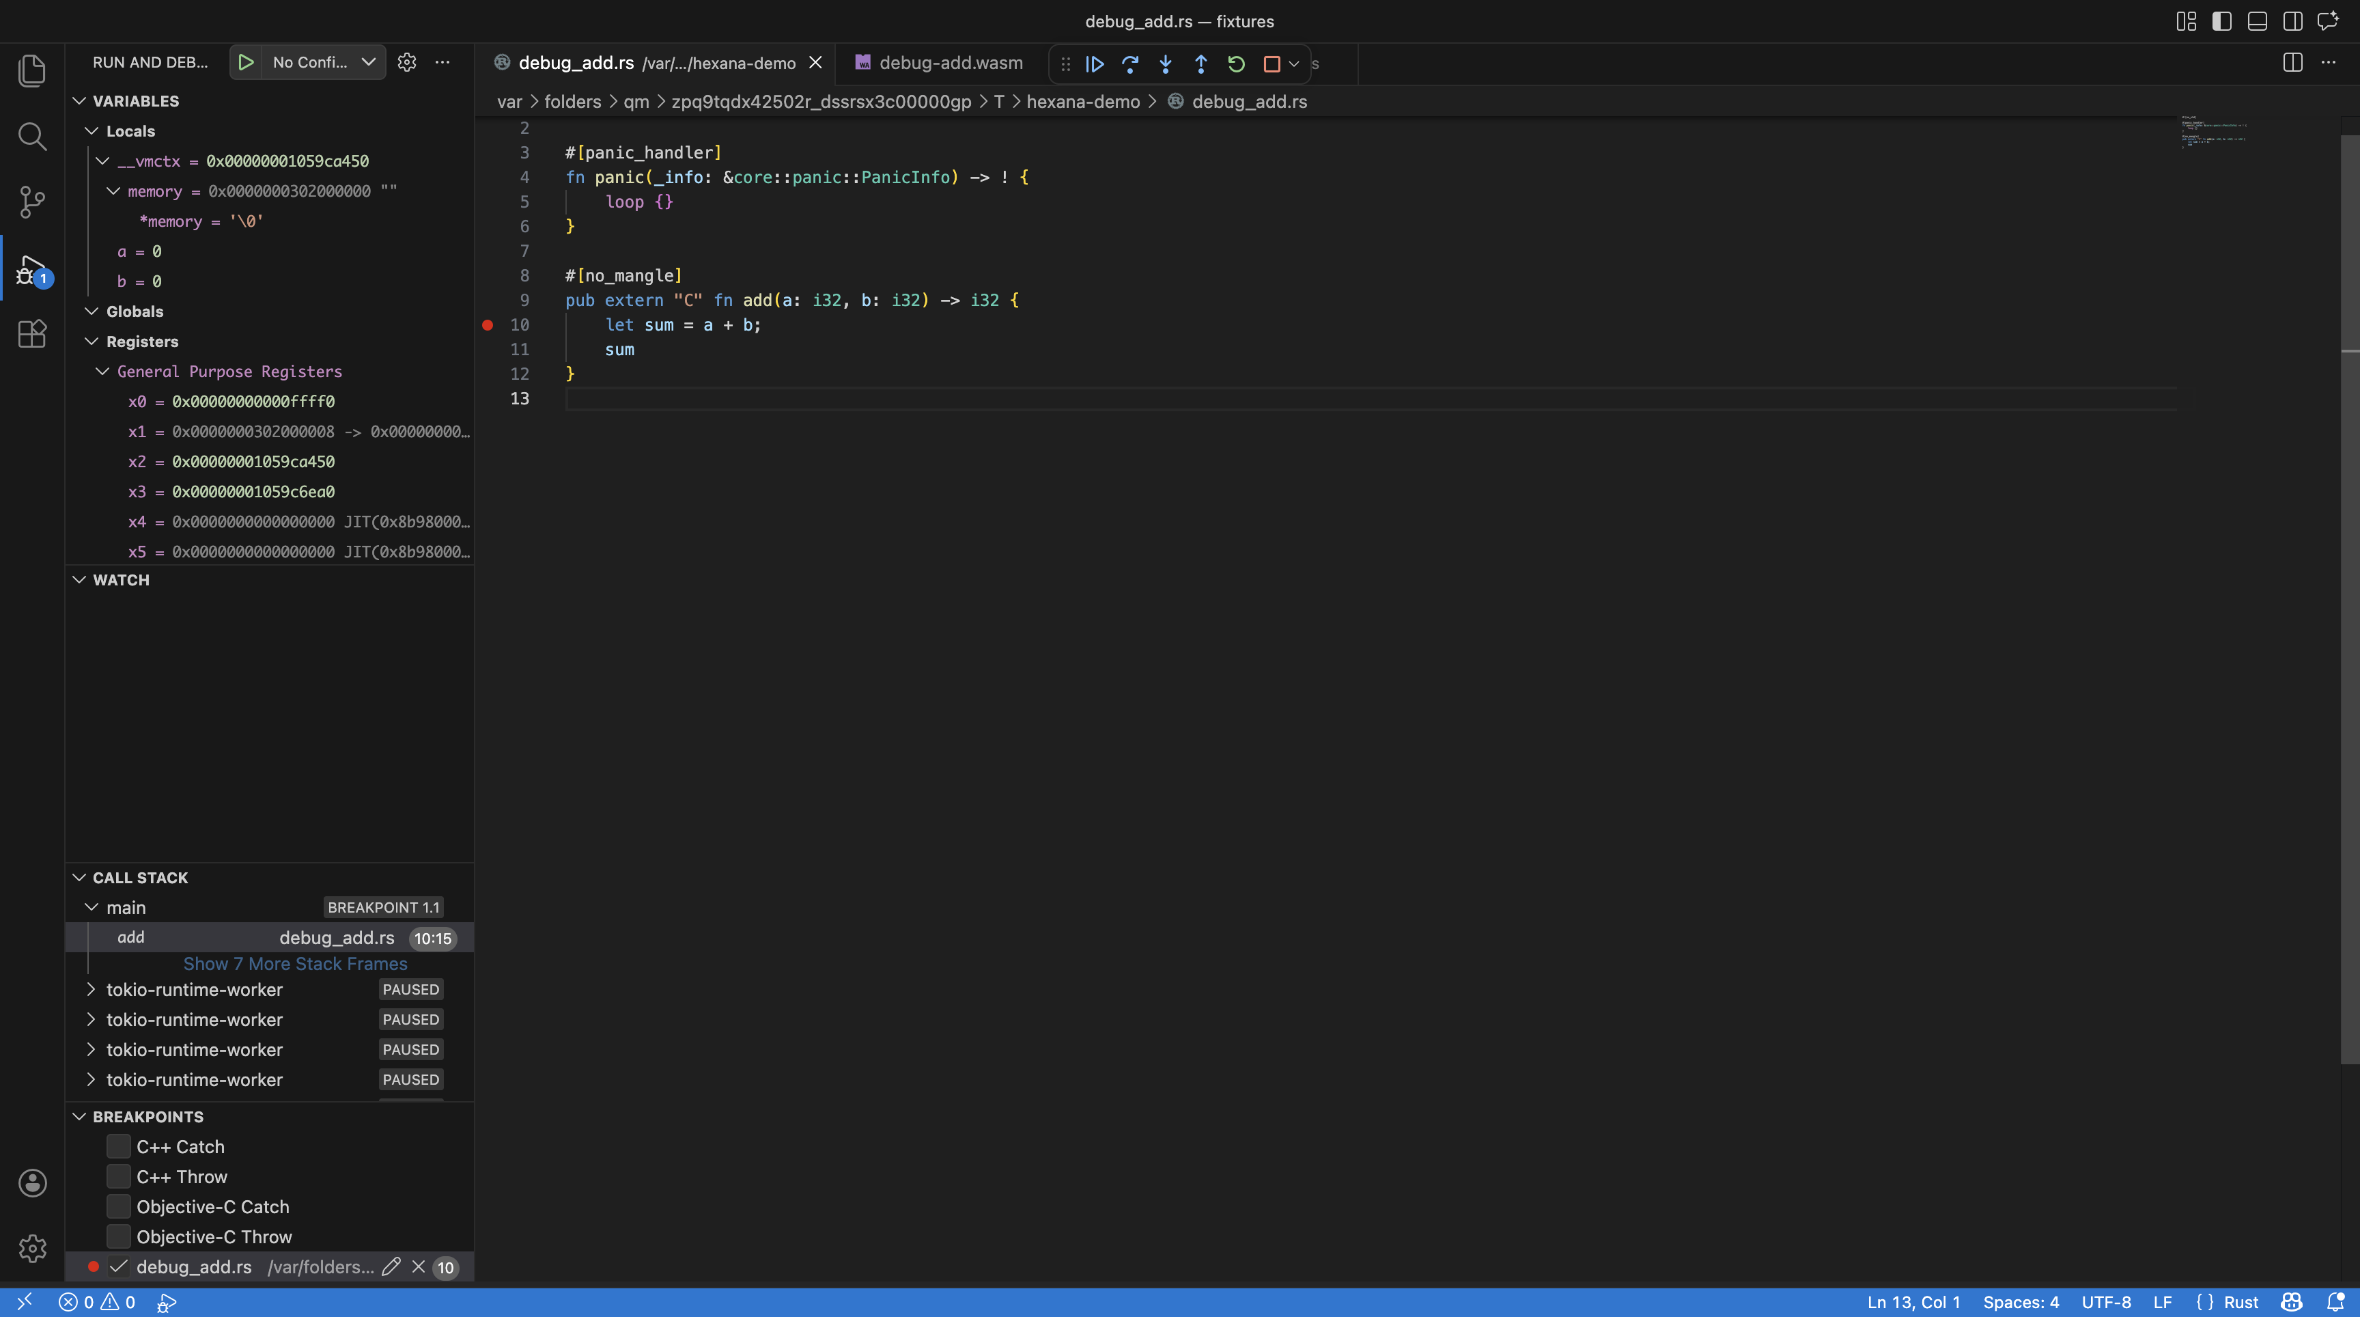Step Into in debug toolbar
The image size is (2360, 1317).
1166,64
